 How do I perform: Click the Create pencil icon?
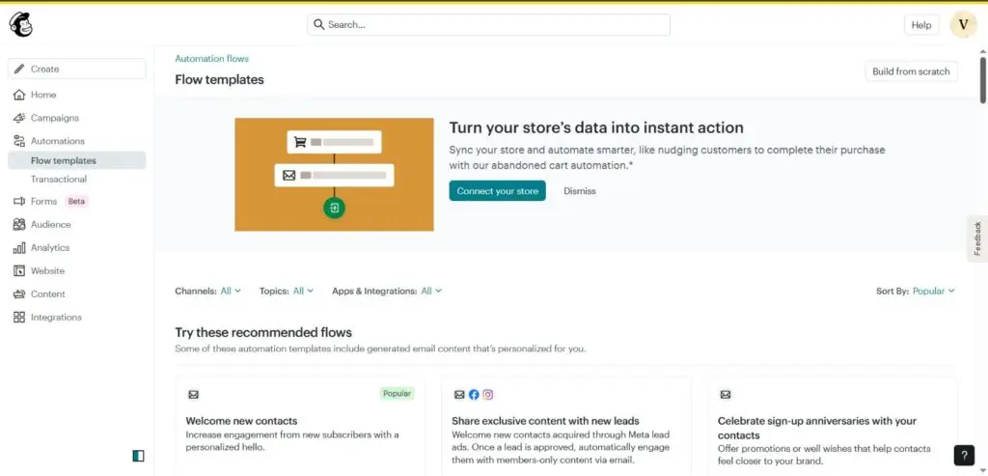click(19, 70)
